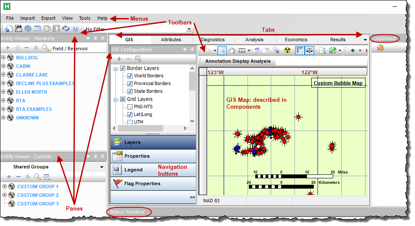
Task: Click the Properties navigation button
Action: click(153, 156)
